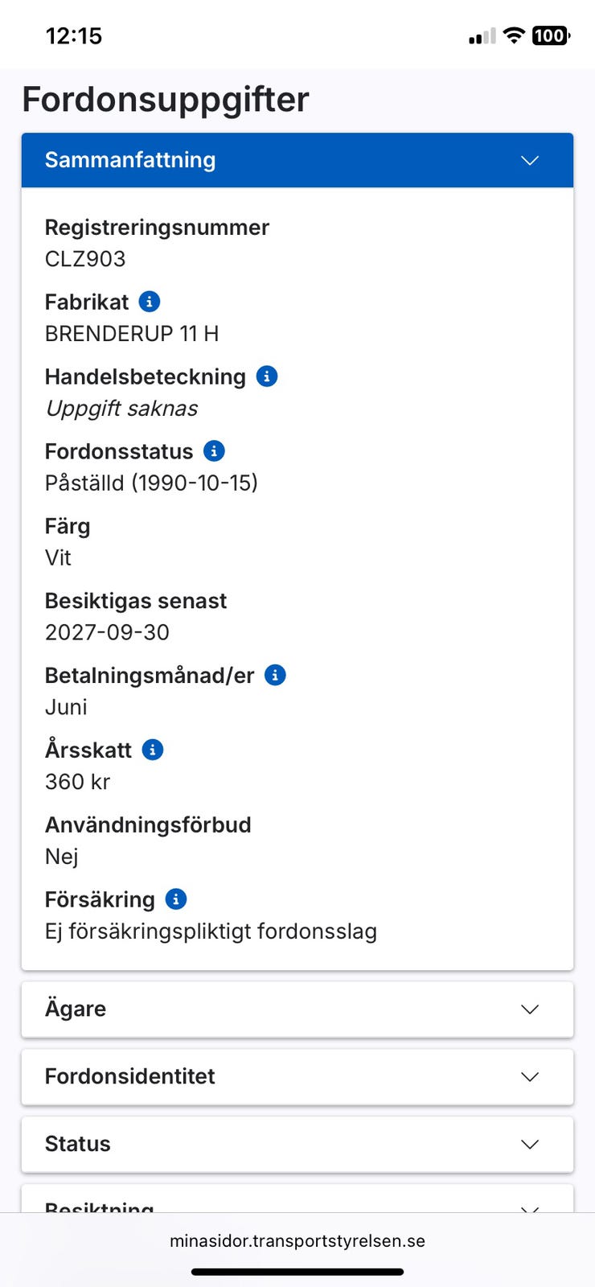Click the Ägare chevron arrow
595x1287 pixels.
tap(530, 1009)
